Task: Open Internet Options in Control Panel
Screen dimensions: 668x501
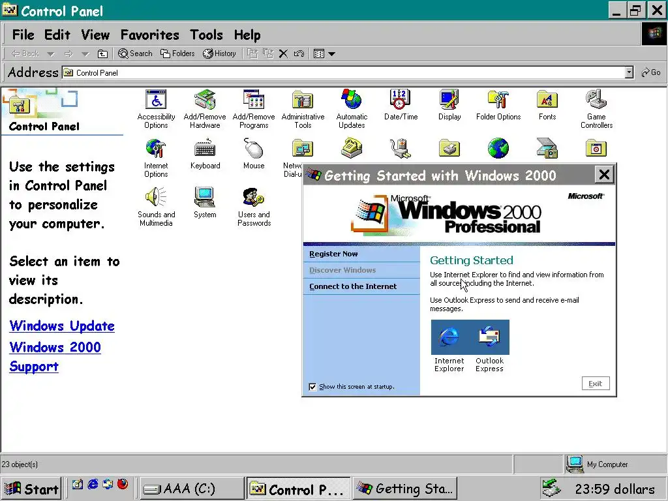Action: 156,158
